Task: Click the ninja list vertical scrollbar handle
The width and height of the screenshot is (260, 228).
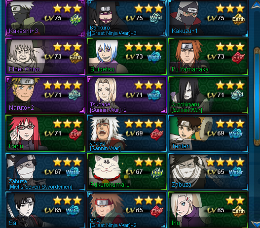Action: pos(257,97)
